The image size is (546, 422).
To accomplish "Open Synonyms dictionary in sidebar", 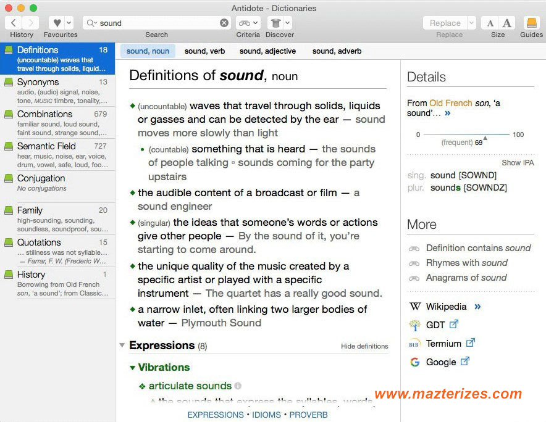I will click(x=57, y=91).
